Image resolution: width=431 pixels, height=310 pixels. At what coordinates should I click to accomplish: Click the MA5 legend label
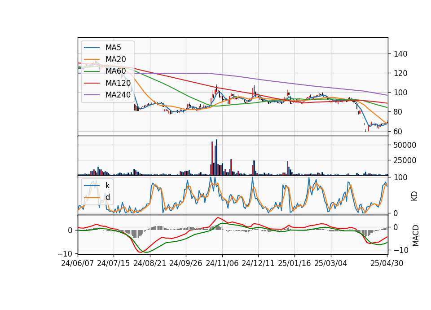[113, 48]
